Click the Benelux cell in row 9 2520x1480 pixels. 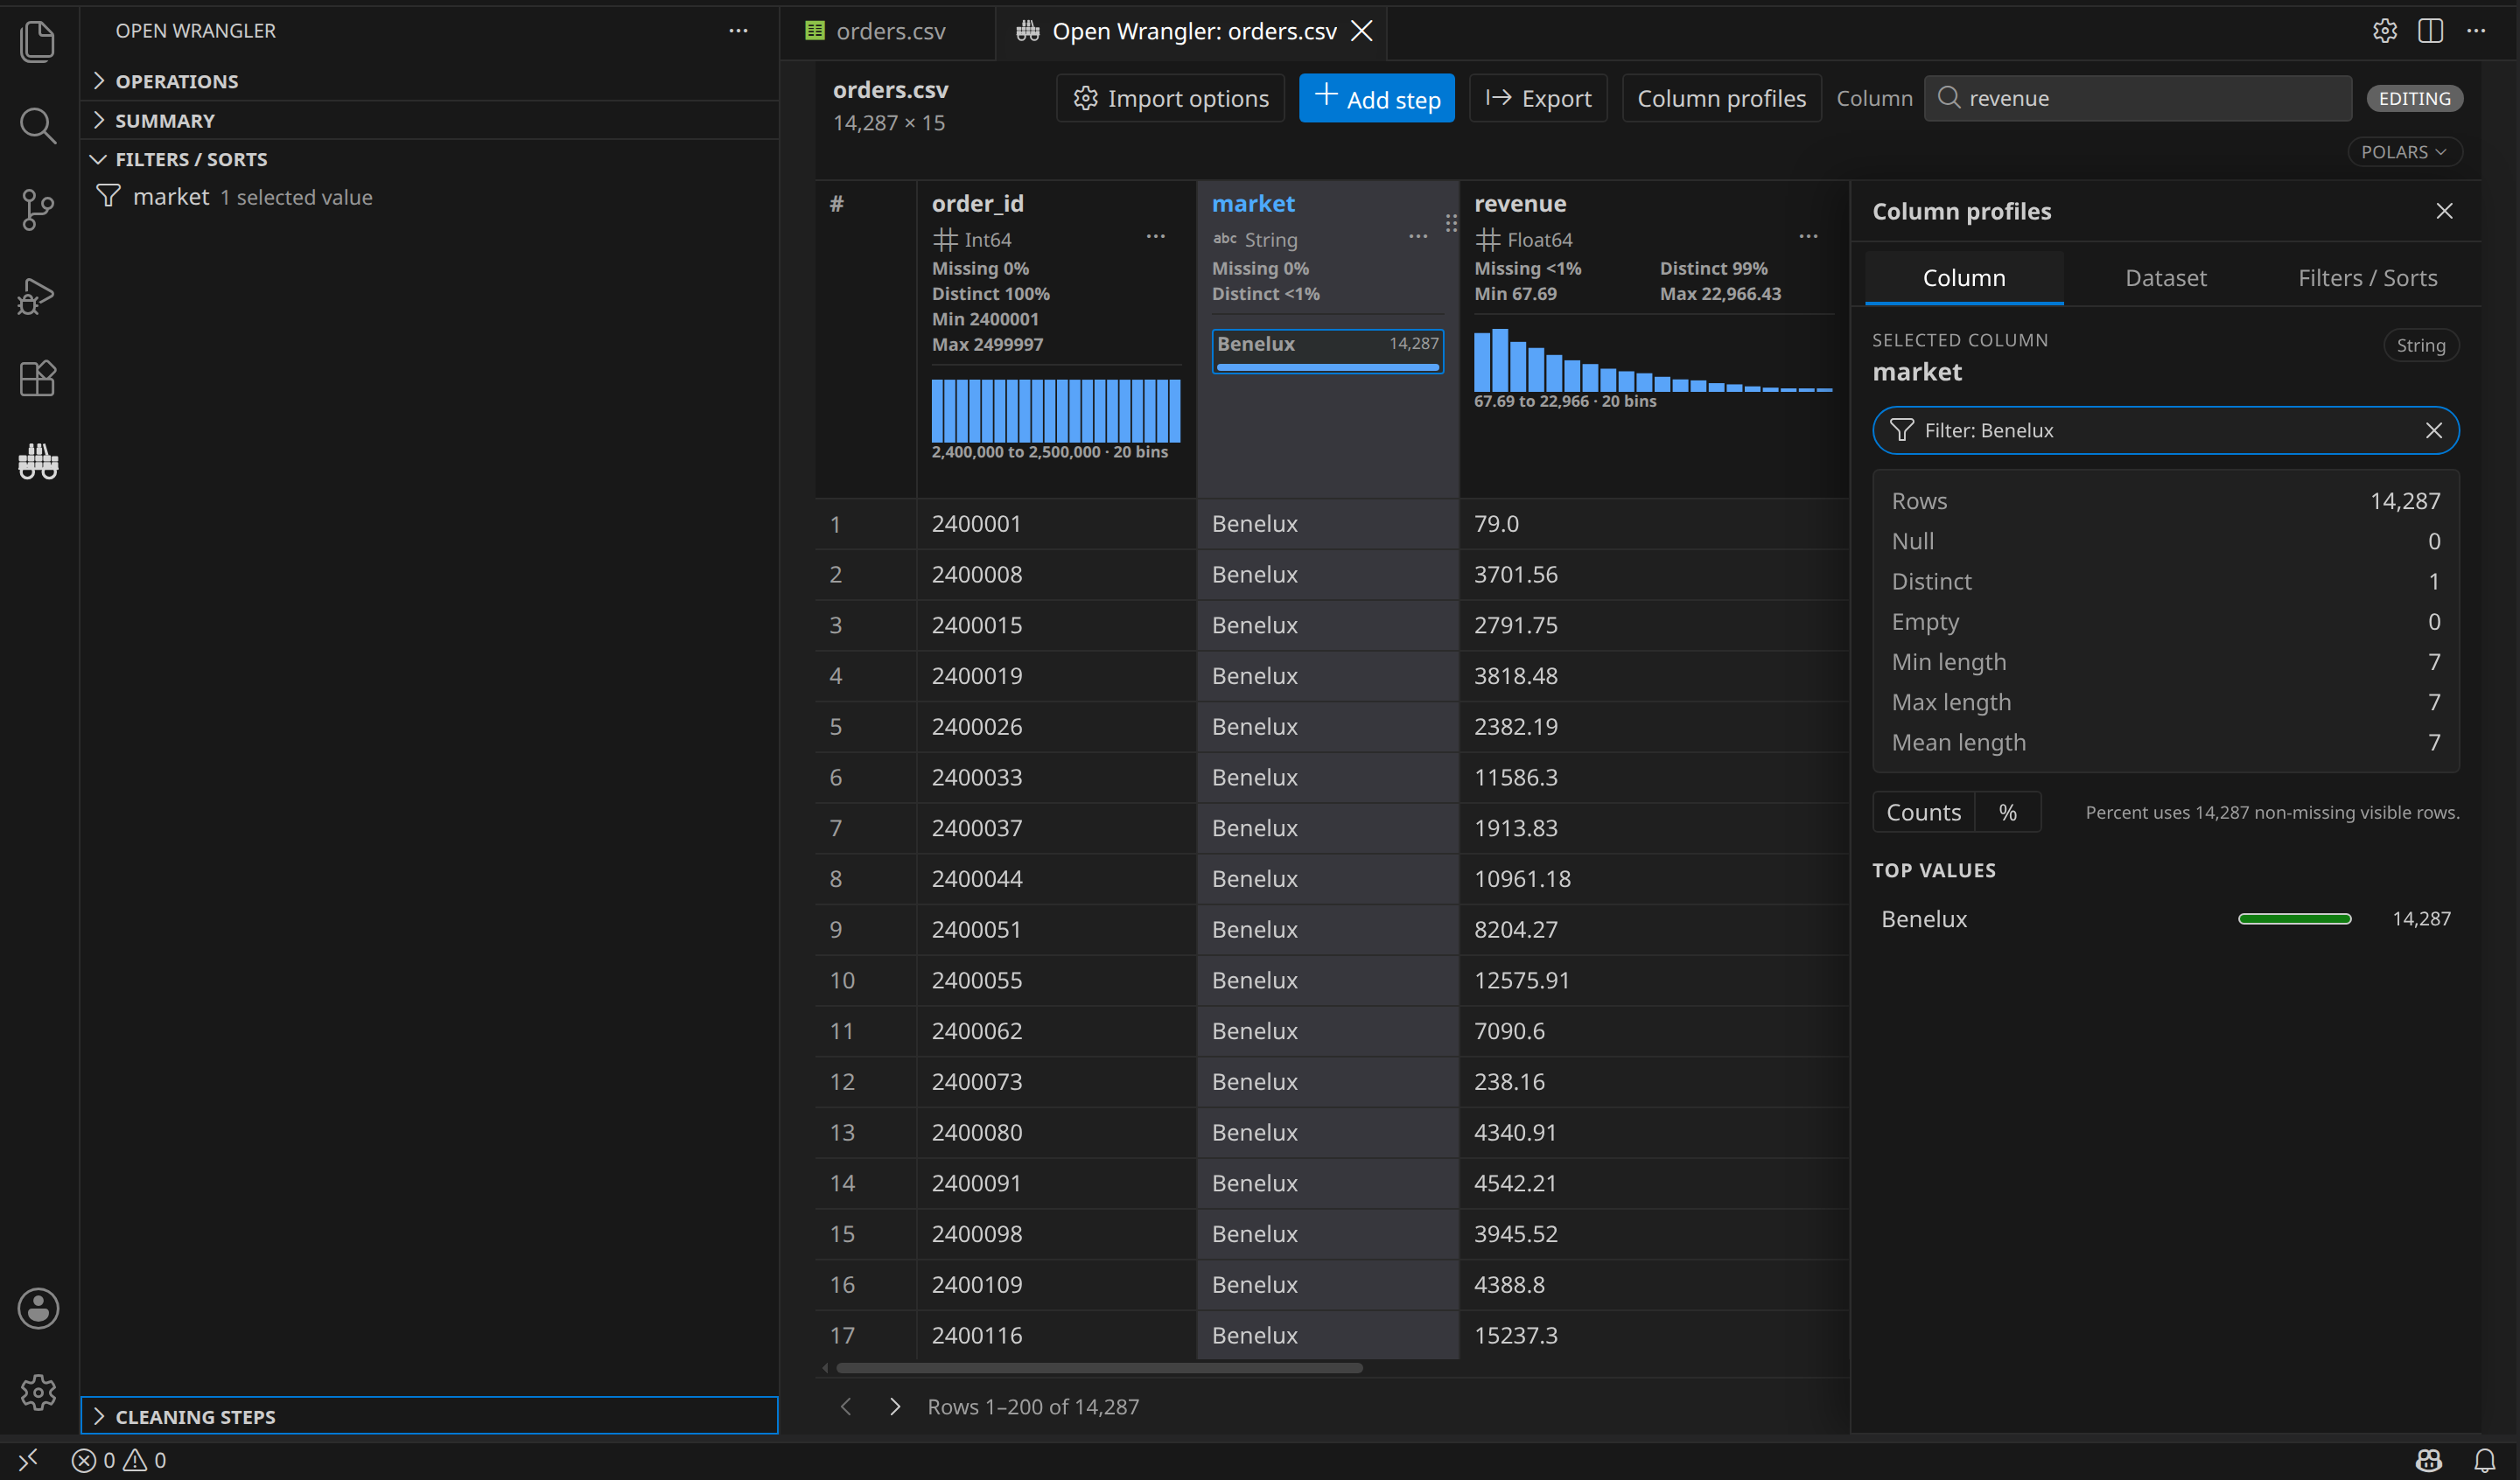pos(1327,929)
